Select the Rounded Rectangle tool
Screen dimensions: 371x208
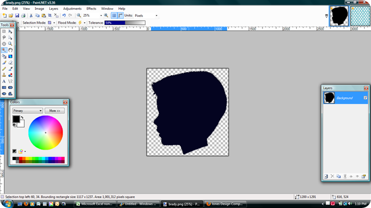pyautogui.click(x=10, y=87)
